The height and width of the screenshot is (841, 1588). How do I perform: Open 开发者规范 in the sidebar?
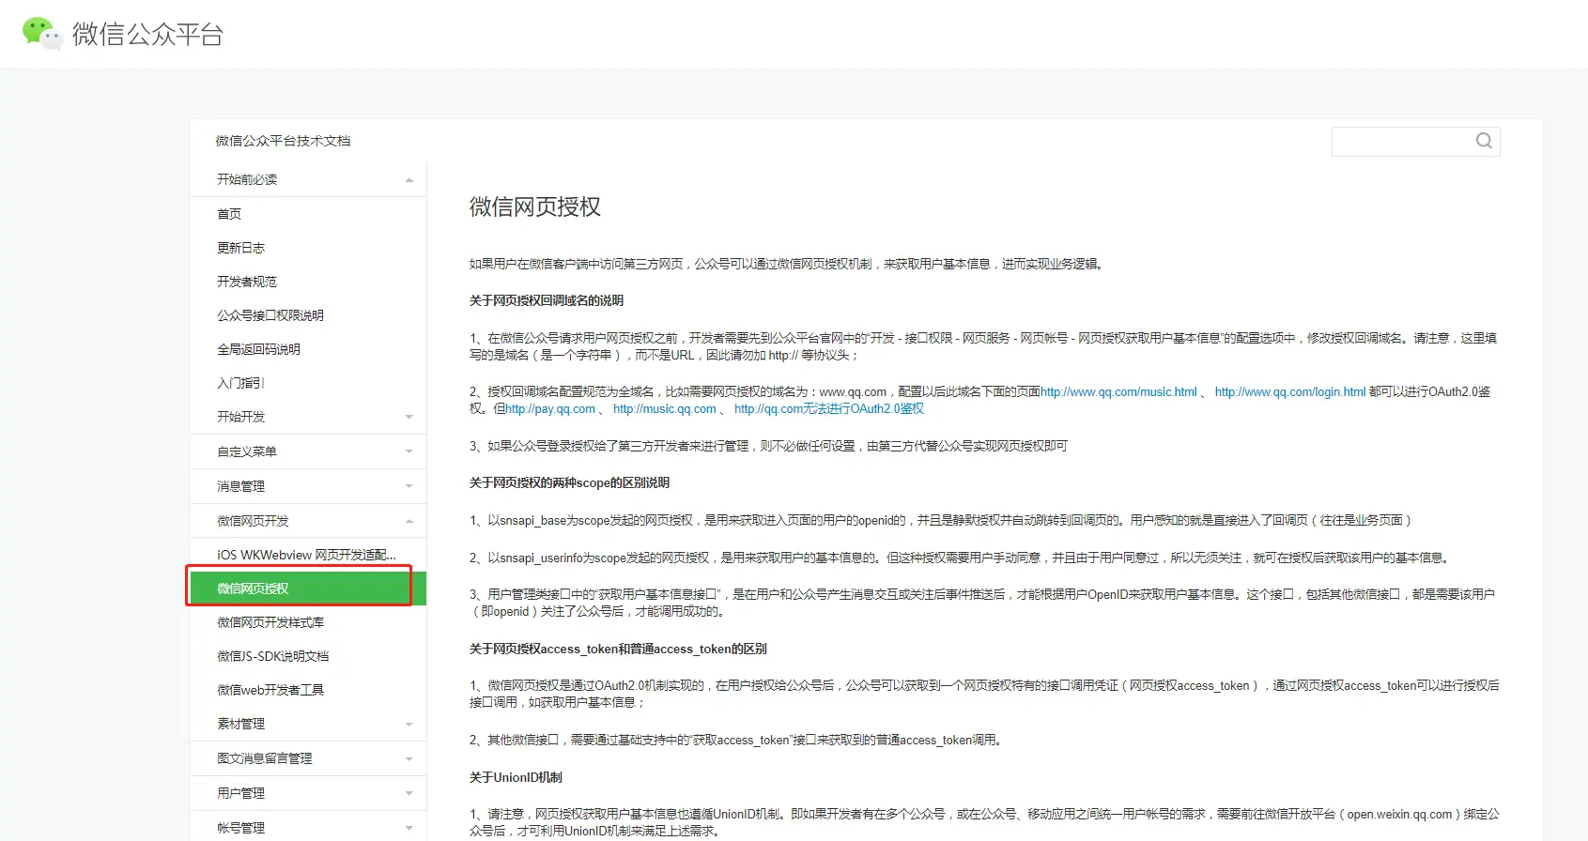247,282
